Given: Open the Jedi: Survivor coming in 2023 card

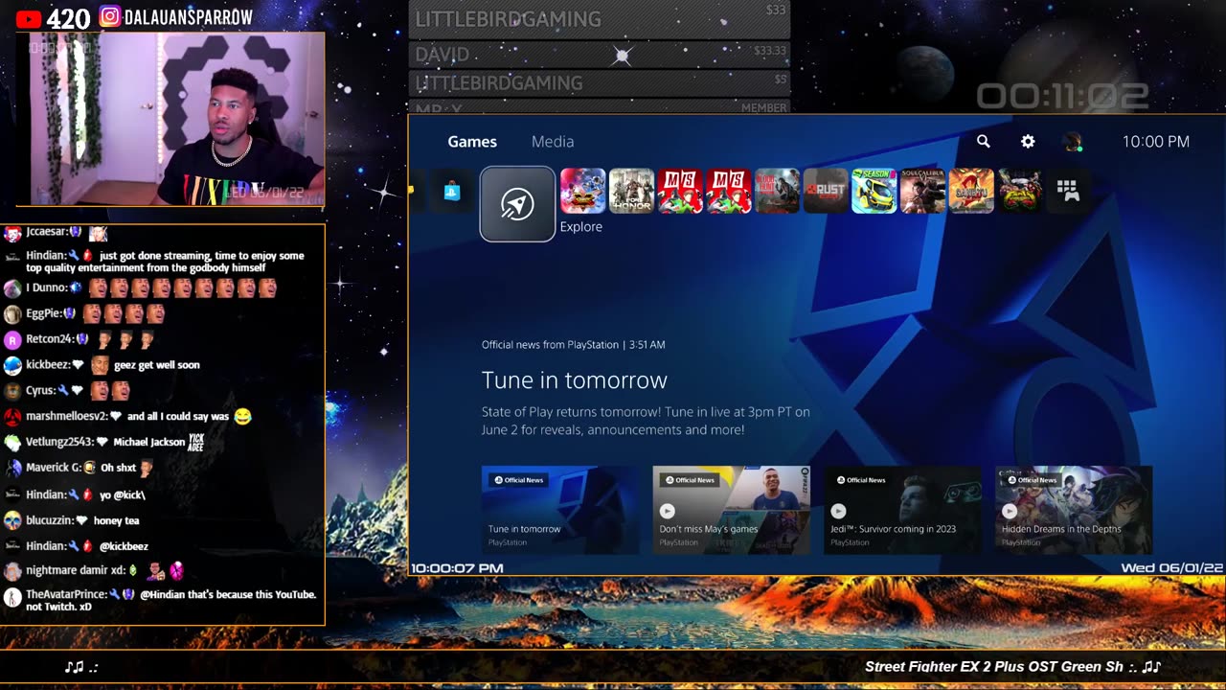Looking at the screenshot, I should [902, 510].
